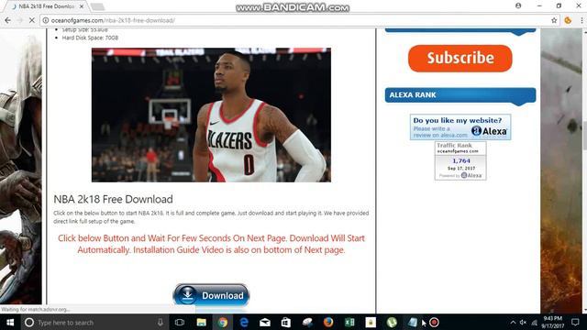Click the Bandicam record icon in taskbar
The width and height of the screenshot is (587, 330).
(x=434, y=322)
